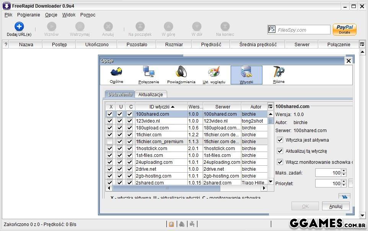Enable active checkbox for 1fichier.com_premium row
The width and height of the screenshot is (368, 231).
110,142
